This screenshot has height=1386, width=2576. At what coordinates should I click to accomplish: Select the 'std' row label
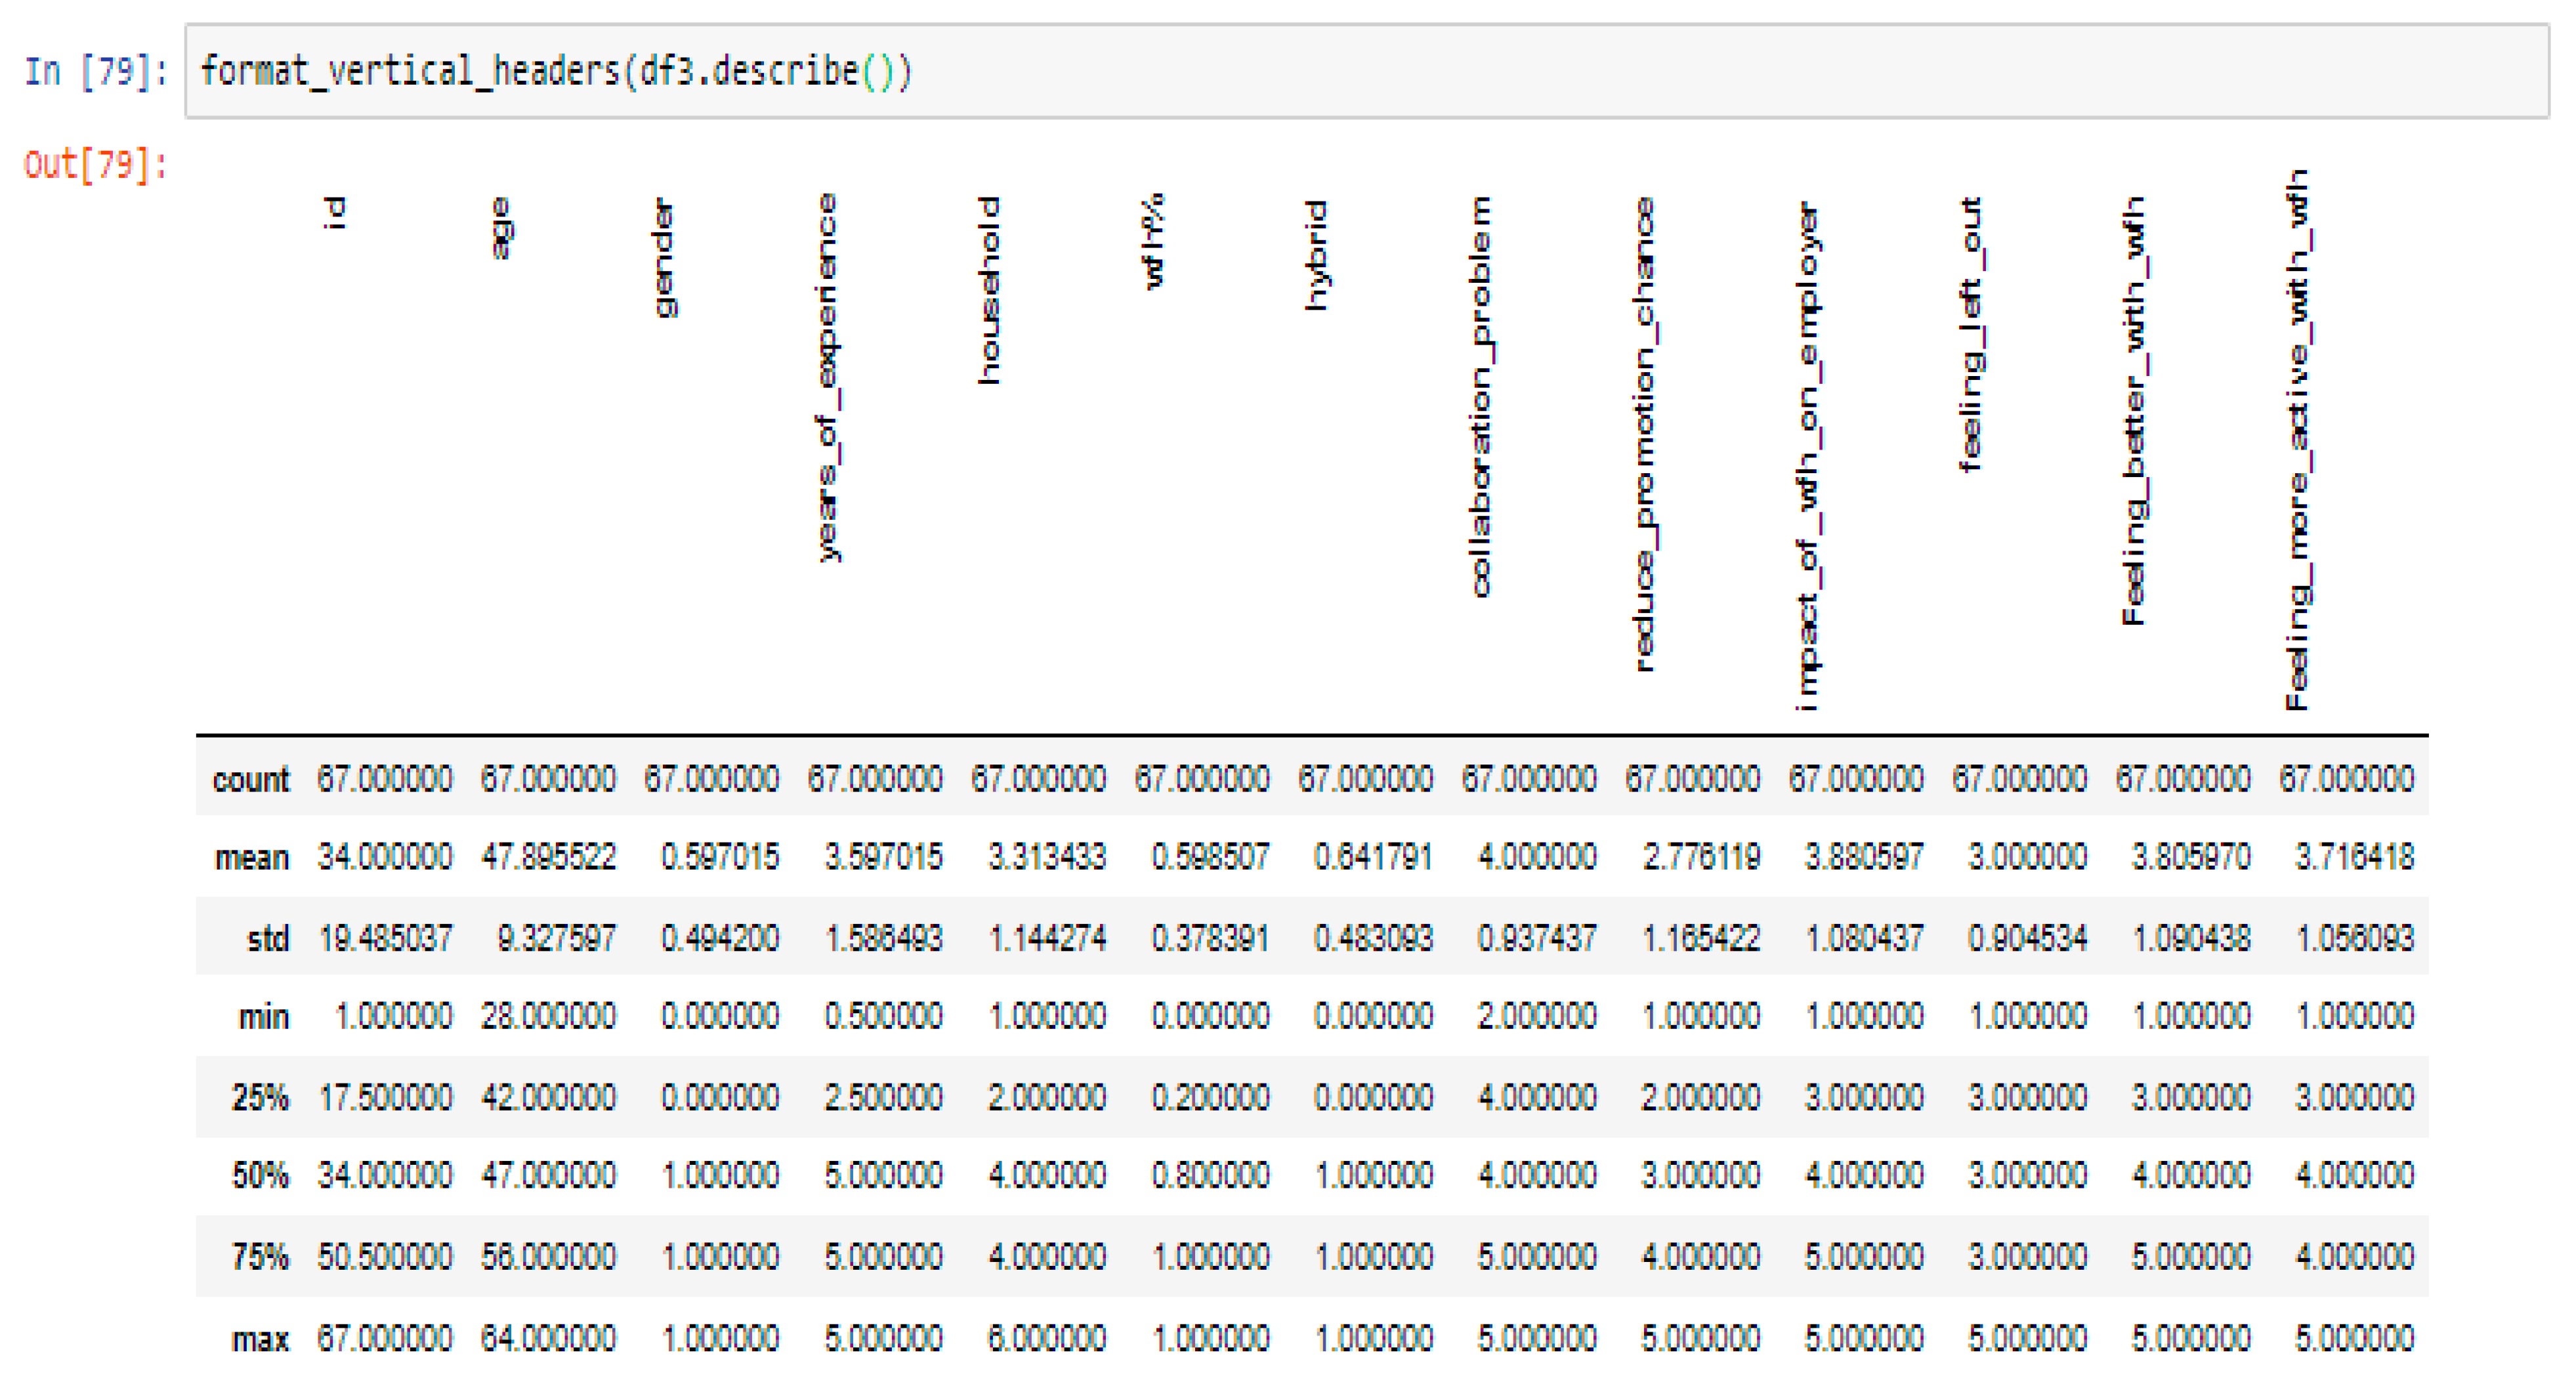[x=267, y=939]
